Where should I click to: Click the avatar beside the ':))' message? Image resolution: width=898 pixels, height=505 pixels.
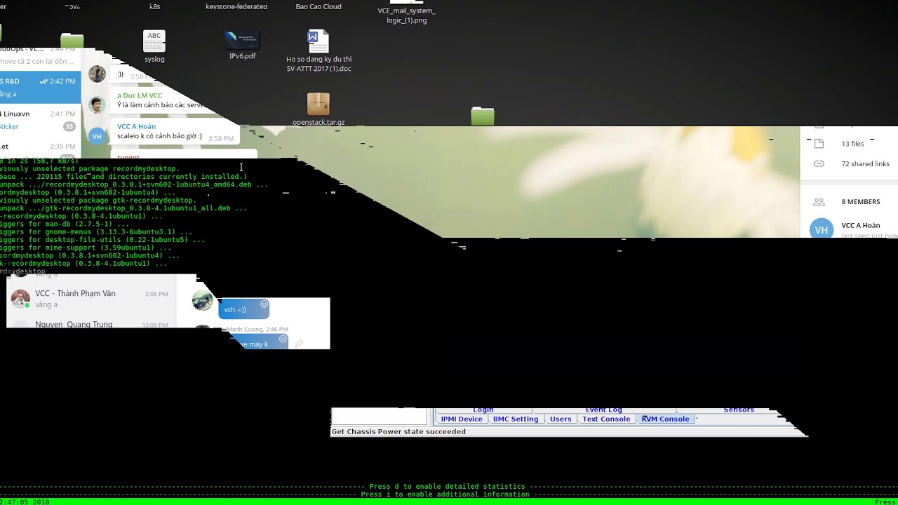coord(97,74)
